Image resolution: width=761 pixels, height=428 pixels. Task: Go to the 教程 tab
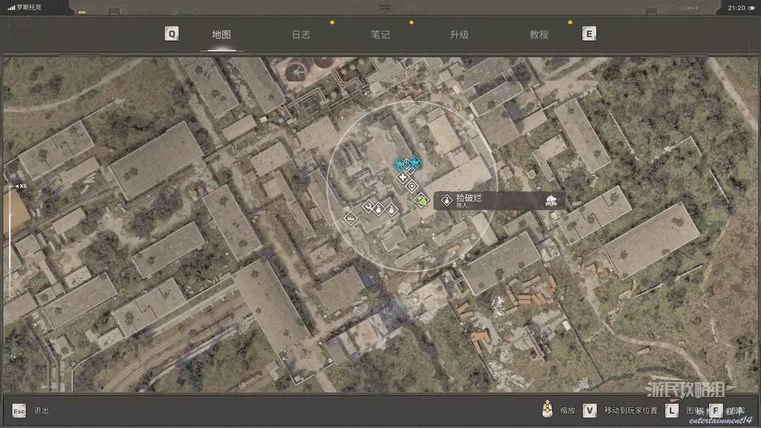click(539, 35)
